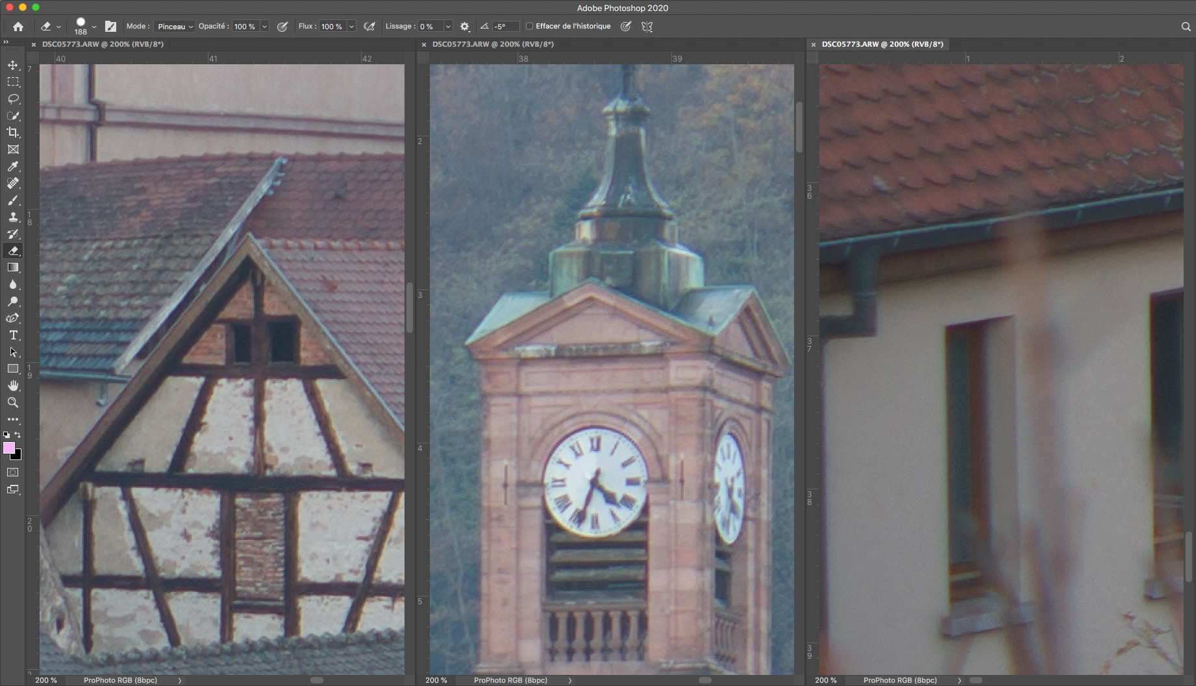
Task: Select the Horizontal Type tool
Action: [x=13, y=336]
